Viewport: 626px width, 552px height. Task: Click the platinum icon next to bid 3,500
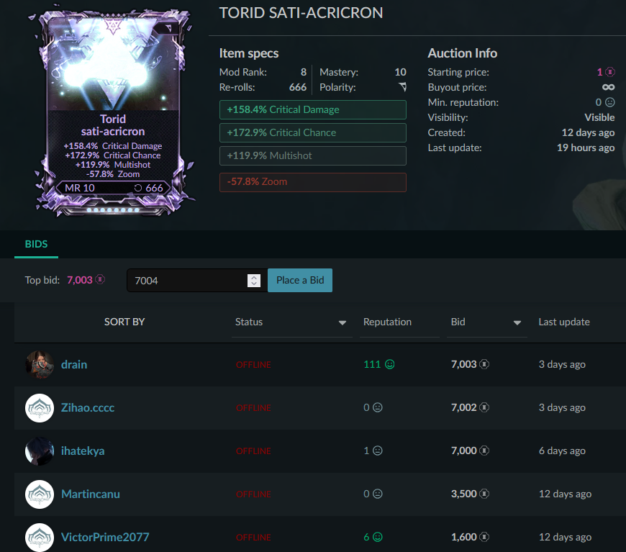[x=484, y=494]
